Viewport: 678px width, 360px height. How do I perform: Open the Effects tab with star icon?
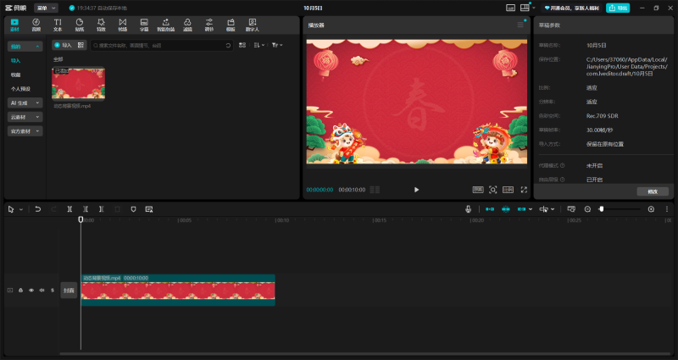(x=101, y=25)
